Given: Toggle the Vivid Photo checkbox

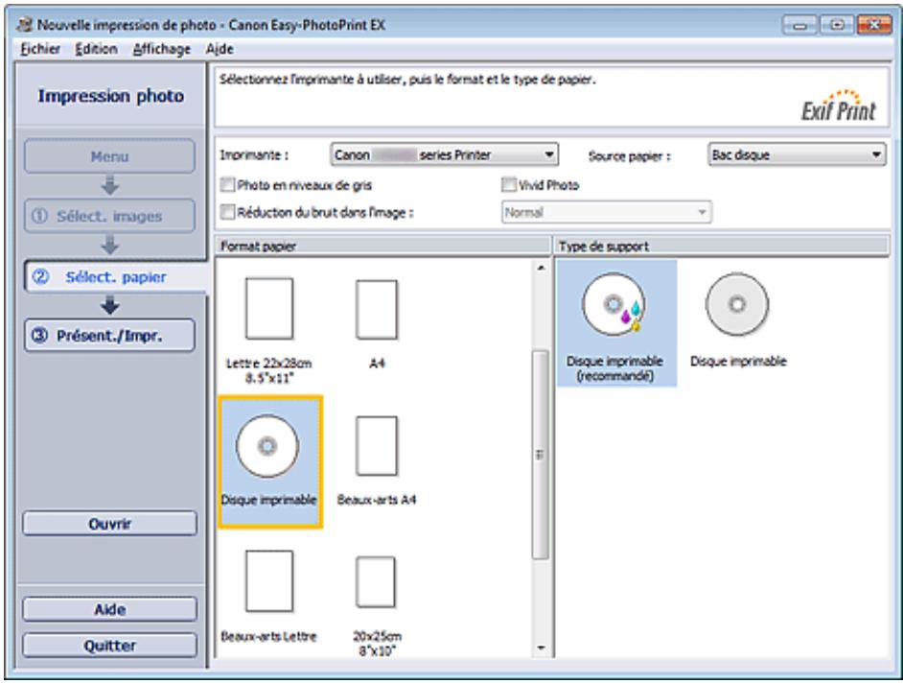Looking at the screenshot, I should coord(508,185).
